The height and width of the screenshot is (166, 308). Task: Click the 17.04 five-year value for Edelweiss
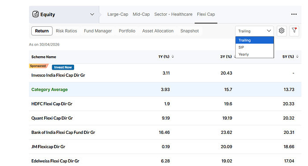tap(289, 161)
